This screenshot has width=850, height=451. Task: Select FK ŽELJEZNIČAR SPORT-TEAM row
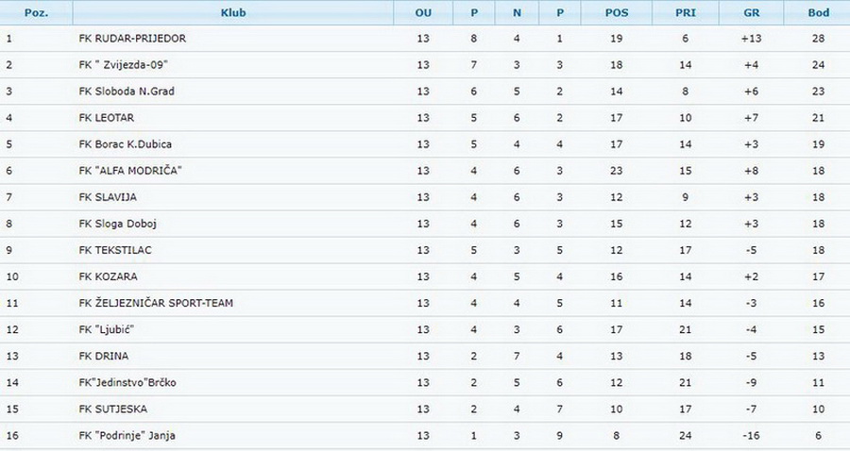click(x=425, y=303)
